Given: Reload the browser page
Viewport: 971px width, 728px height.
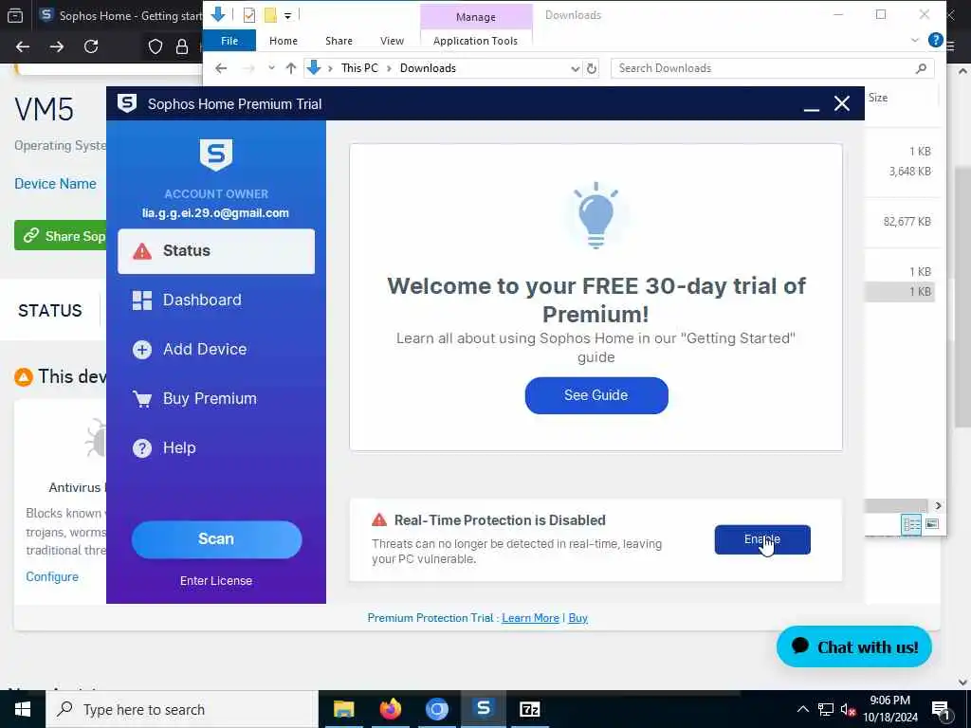Looking at the screenshot, I should click(x=91, y=46).
